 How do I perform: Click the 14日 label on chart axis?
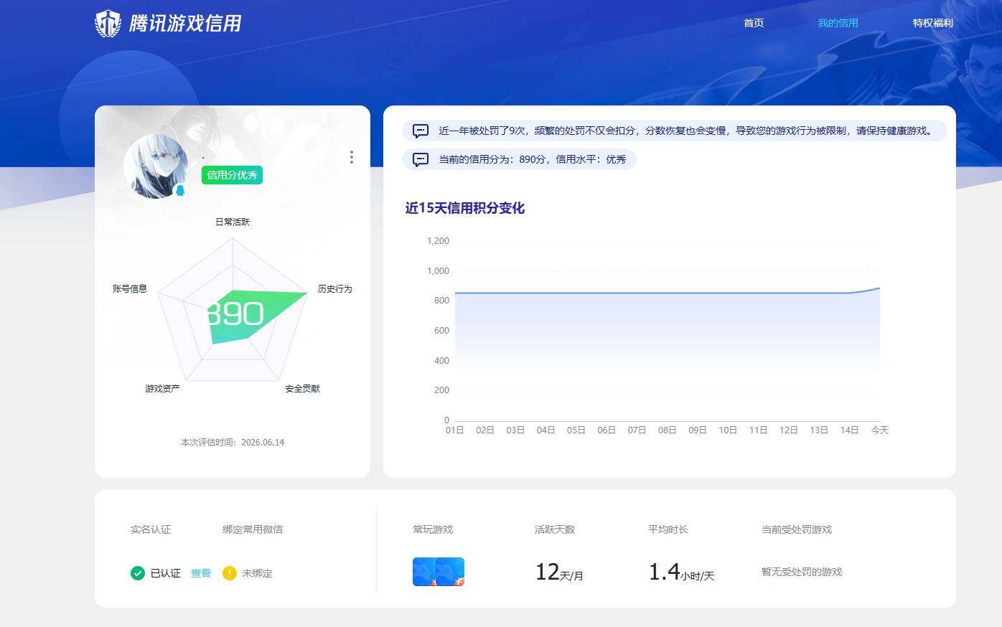click(x=849, y=430)
